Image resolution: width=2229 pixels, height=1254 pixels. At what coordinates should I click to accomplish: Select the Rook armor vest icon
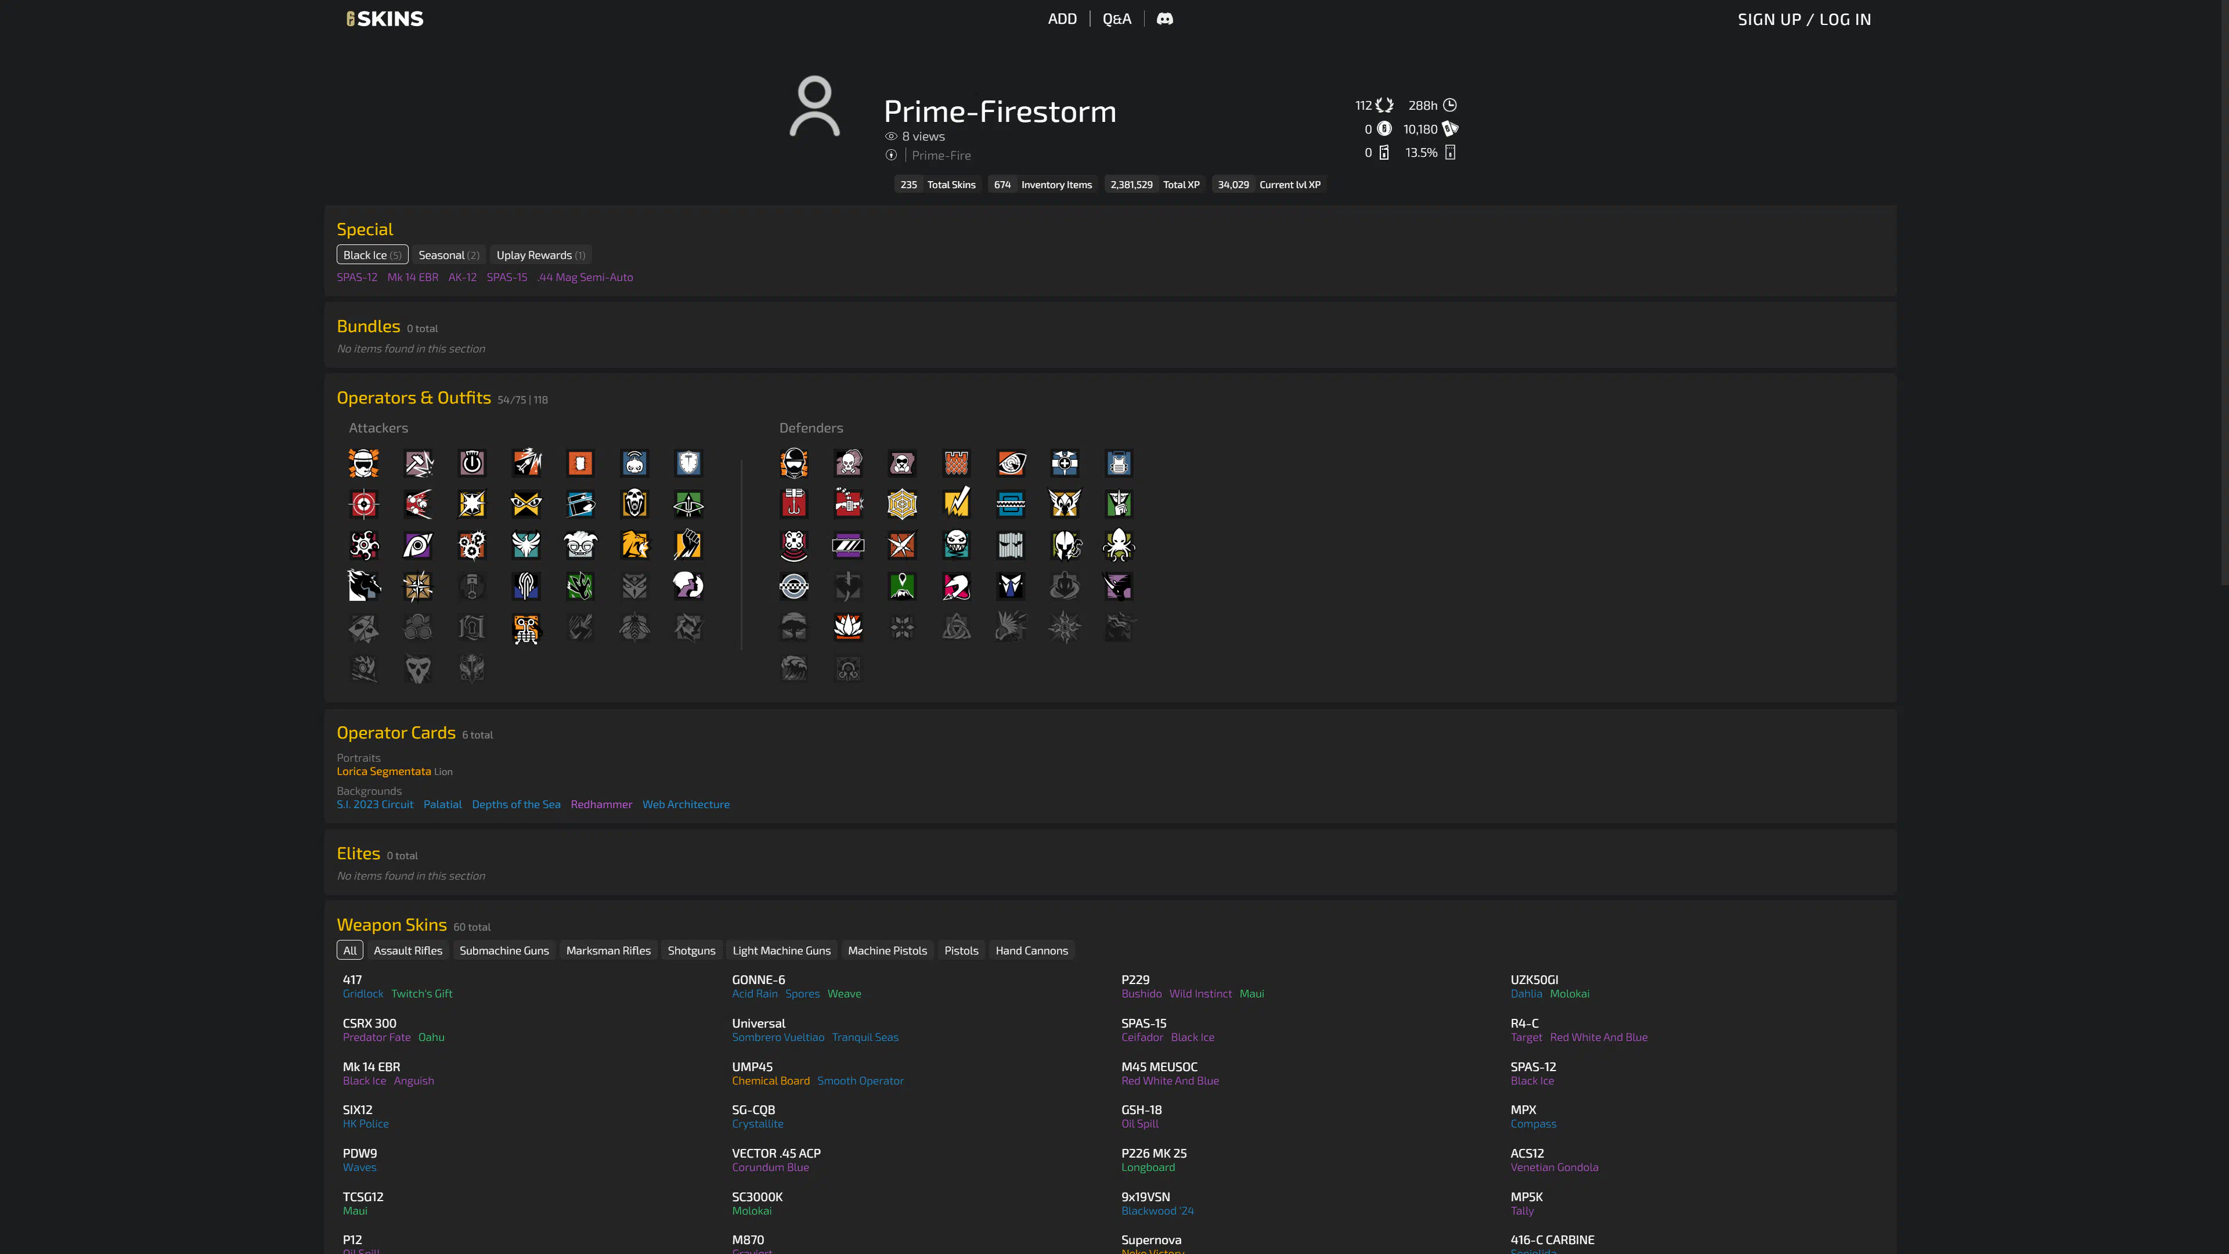[1119, 463]
